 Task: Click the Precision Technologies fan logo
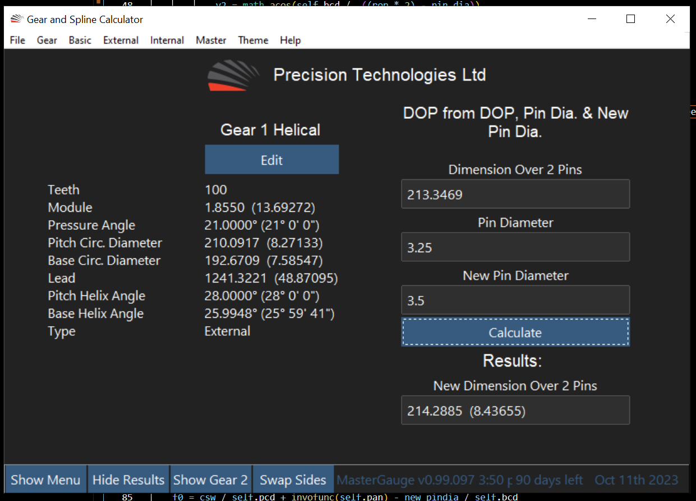click(x=233, y=76)
